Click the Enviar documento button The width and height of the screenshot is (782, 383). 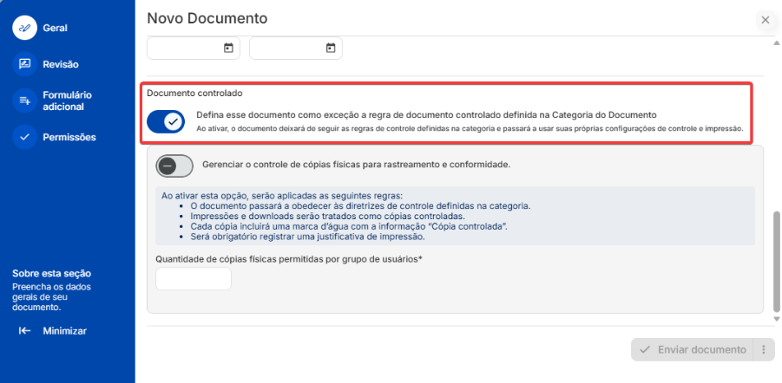pyautogui.click(x=692, y=350)
